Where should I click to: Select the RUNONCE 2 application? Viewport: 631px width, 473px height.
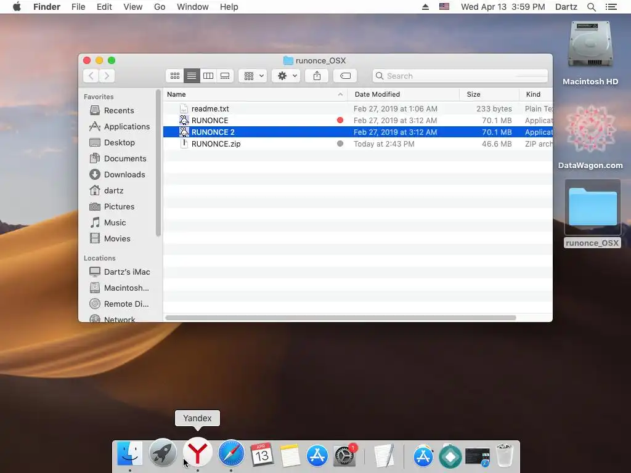point(358,132)
